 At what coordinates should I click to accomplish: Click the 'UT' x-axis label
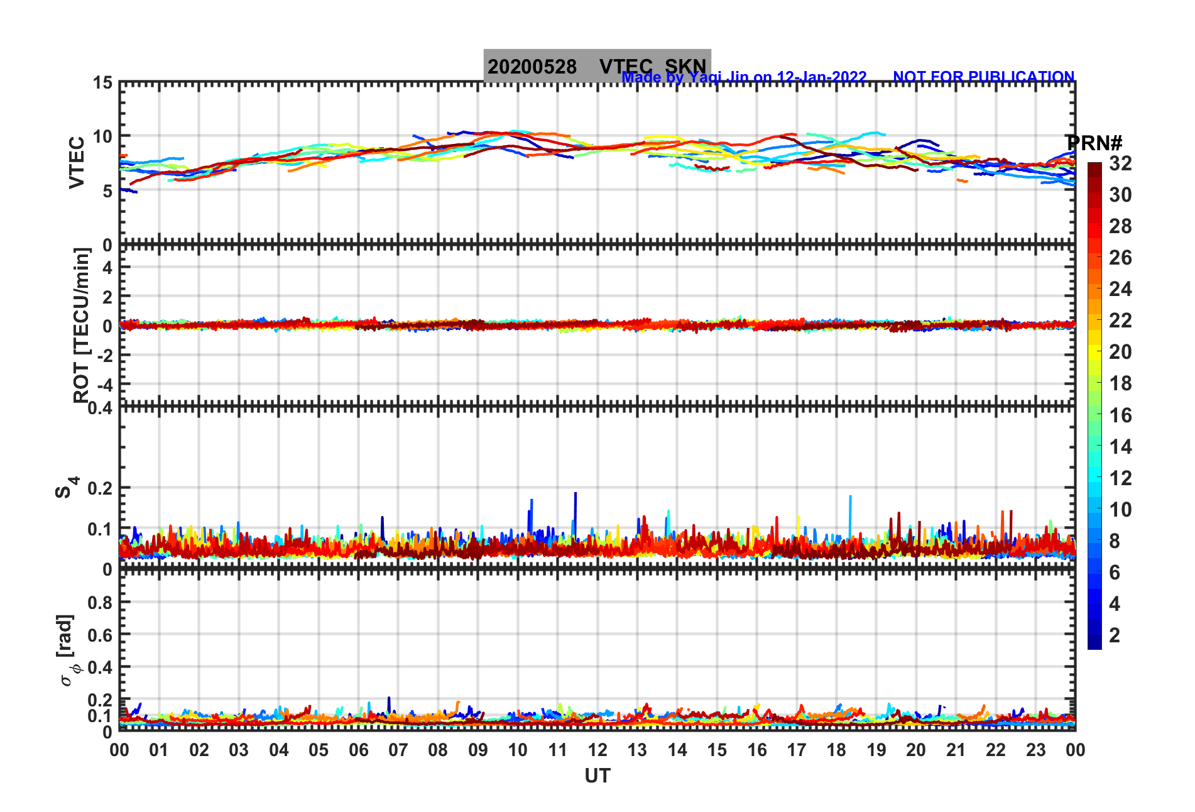(x=597, y=776)
